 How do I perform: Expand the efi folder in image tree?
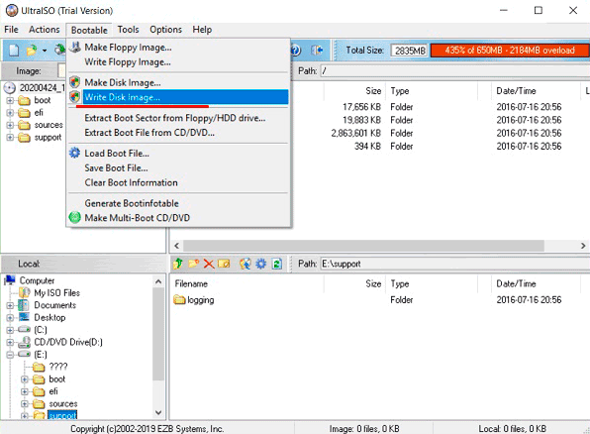coord(10,113)
